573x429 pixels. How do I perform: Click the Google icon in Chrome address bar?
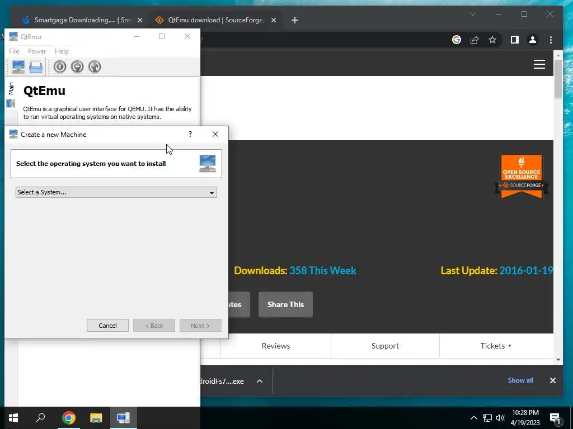(x=457, y=40)
